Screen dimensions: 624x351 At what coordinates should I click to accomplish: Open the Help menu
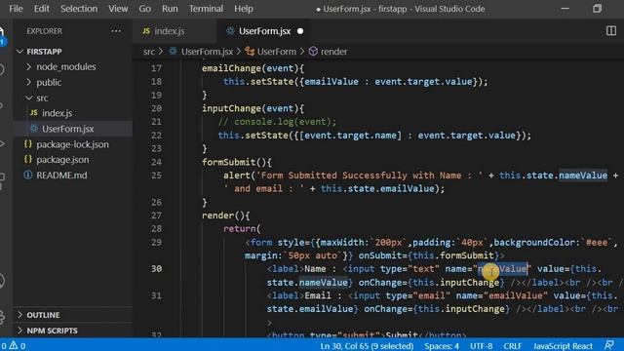243,9
